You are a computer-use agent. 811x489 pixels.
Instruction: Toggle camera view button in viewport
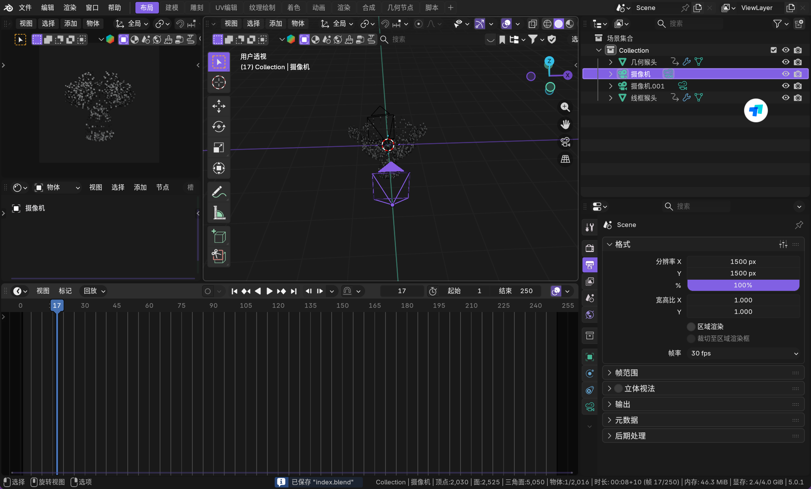(x=565, y=142)
